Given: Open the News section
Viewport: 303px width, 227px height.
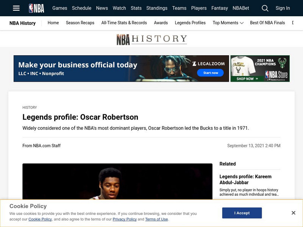Looking at the screenshot, I should coord(102,8).
